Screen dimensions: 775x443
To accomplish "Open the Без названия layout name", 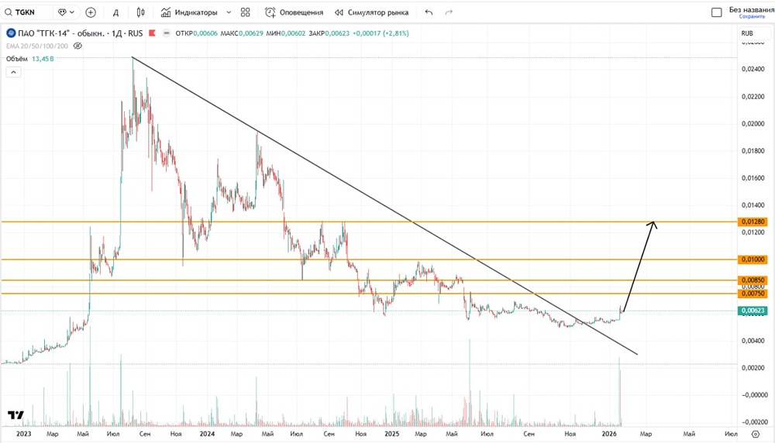I will click(751, 9).
